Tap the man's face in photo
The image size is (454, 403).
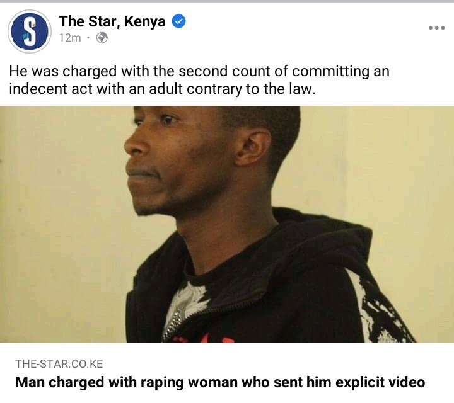tap(174, 162)
